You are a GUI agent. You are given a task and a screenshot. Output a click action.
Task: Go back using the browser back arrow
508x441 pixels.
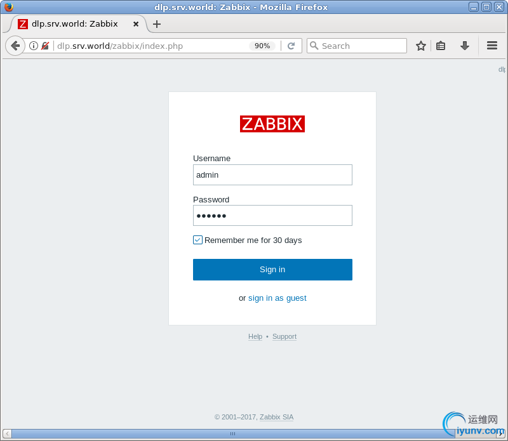click(x=15, y=46)
